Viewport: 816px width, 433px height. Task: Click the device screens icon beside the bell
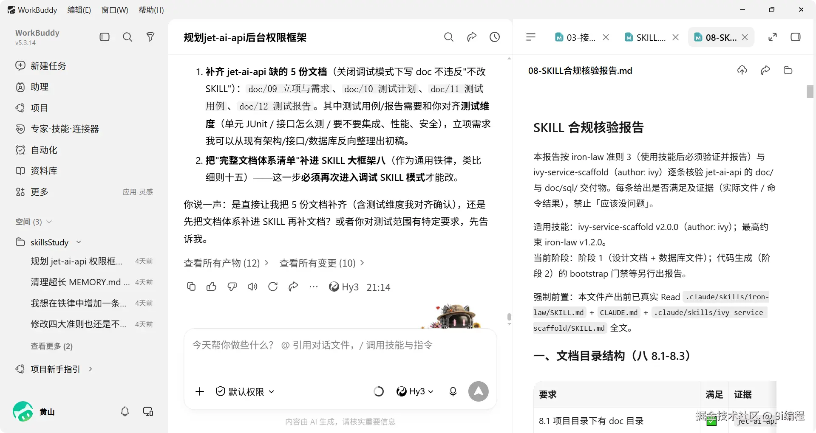click(x=148, y=411)
